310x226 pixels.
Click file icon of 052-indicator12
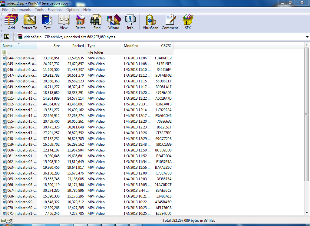pyautogui.click(x=5, y=104)
